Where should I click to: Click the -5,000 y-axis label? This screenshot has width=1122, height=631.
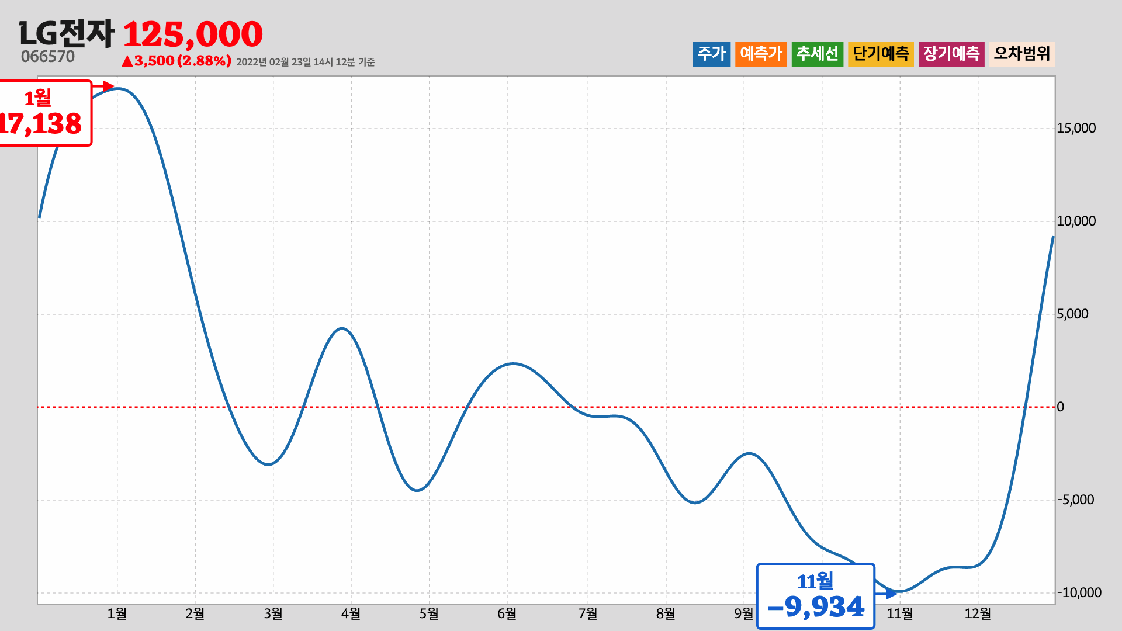tap(1075, 500)
